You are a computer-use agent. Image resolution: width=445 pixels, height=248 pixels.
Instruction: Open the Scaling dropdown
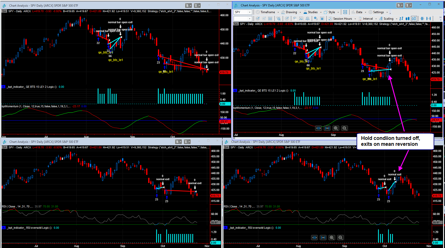coord(388,19)
